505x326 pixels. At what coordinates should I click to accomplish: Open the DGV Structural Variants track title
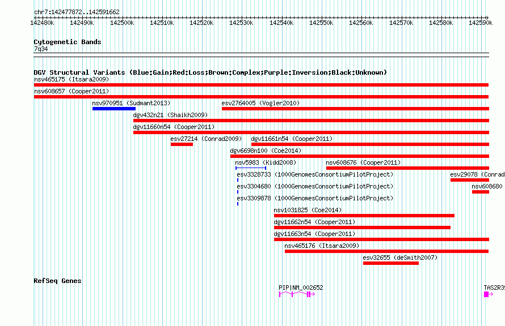pyautogui.click(x=211, y=72)
